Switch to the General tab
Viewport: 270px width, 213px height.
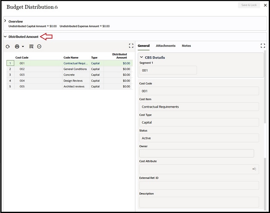pos(143,46)
